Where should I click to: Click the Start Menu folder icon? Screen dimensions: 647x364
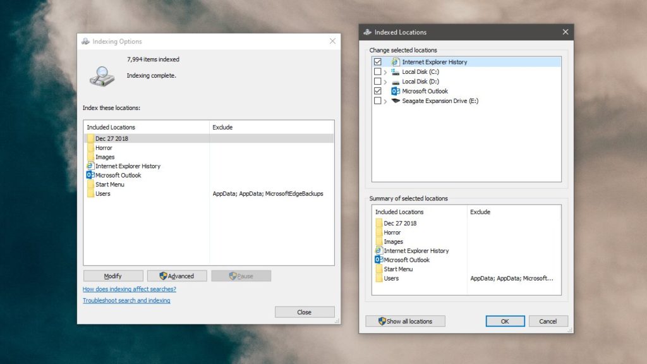coord(92,184)
